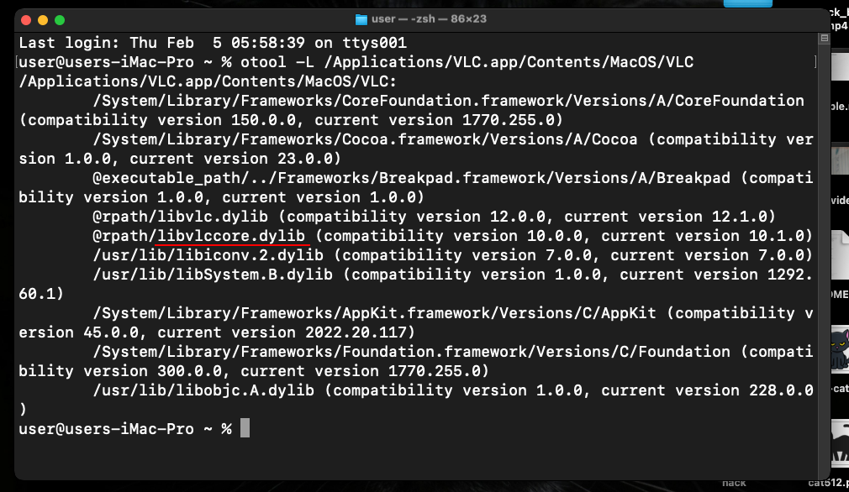Click the mp4 file at the desktop's top edge

(x=839, y=21)
